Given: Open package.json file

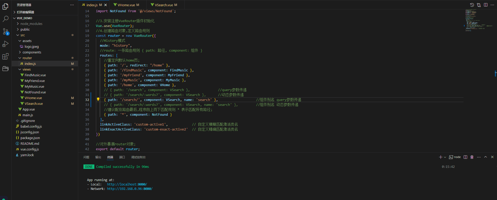Looking at the screenshot, I should coord(45,138).
